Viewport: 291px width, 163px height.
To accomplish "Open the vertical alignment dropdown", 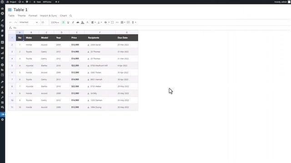I will 100,22.
